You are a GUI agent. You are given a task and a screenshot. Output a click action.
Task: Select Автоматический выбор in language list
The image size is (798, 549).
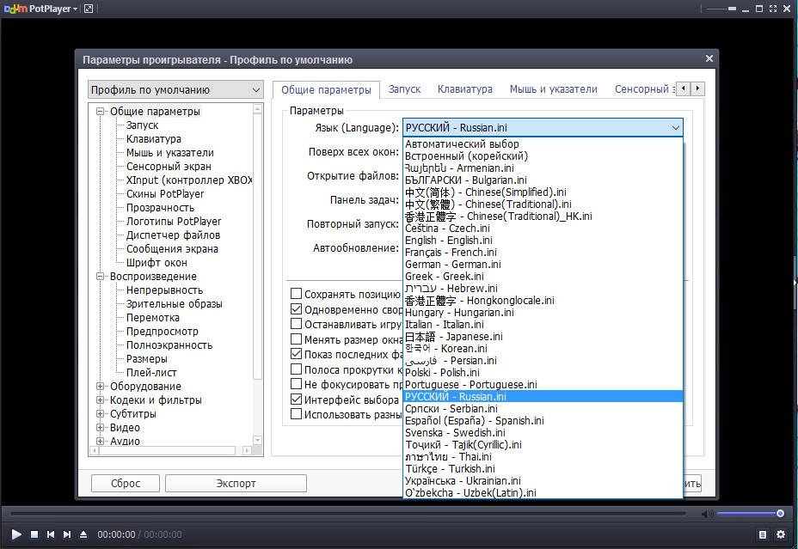point(543,143)
